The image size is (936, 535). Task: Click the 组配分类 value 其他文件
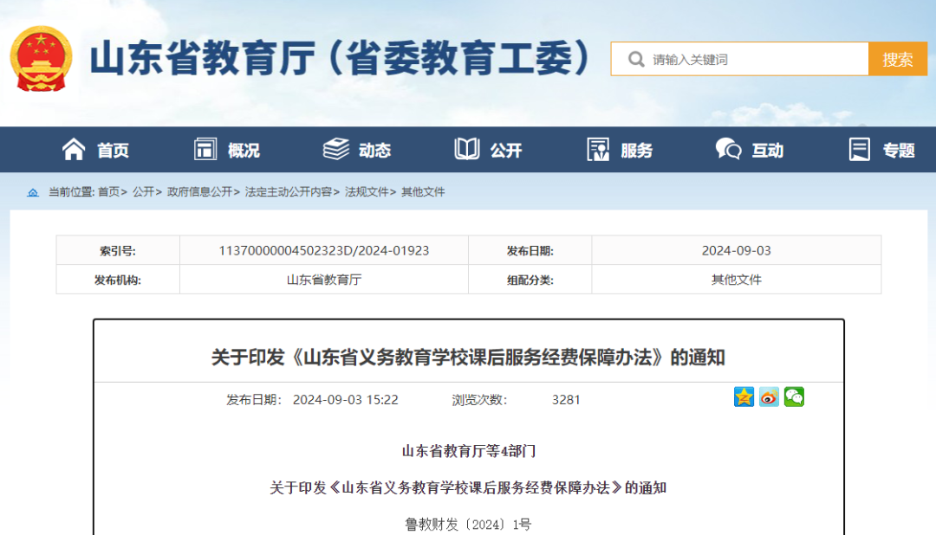click(x=736, y=280)
